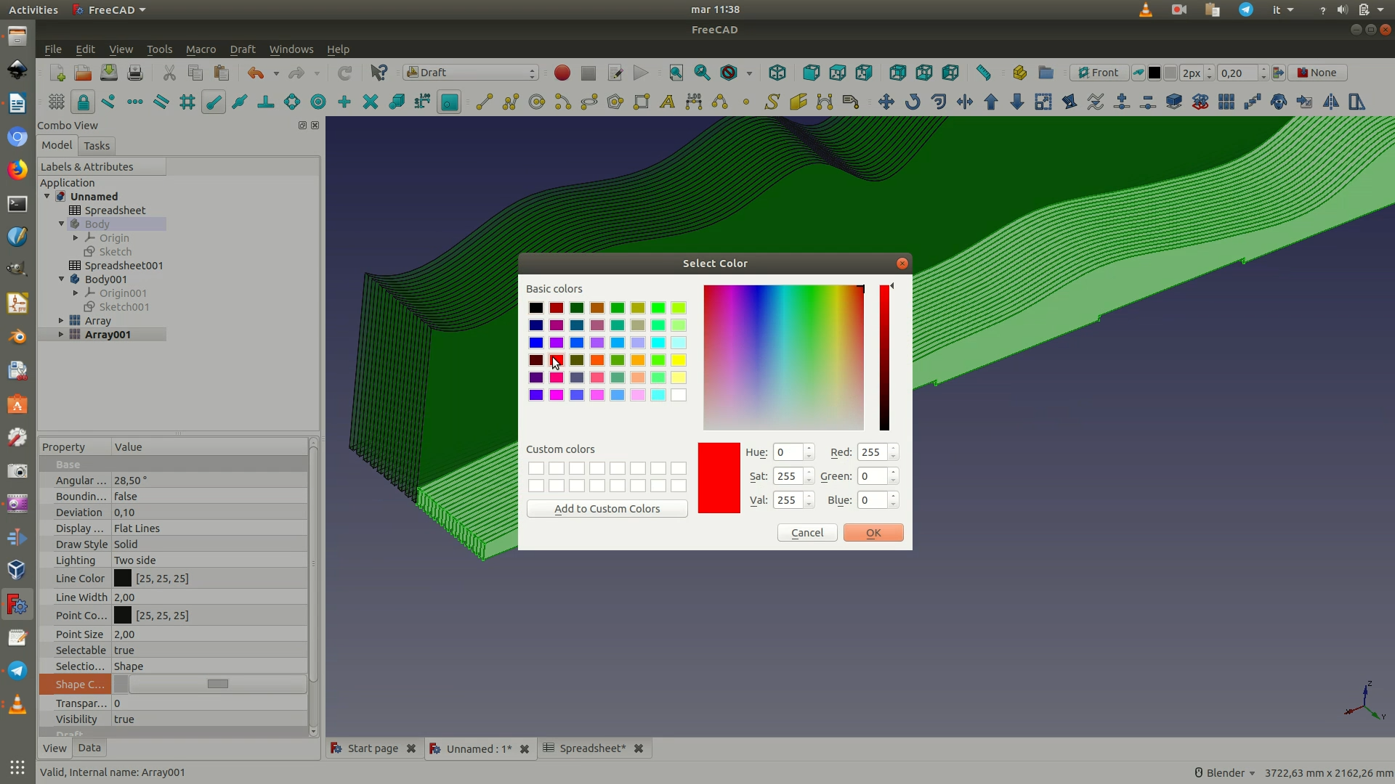The height and width of the screenshot is (784, 1395).
Task: Pick the black basic color swatch
Action: 536,308
